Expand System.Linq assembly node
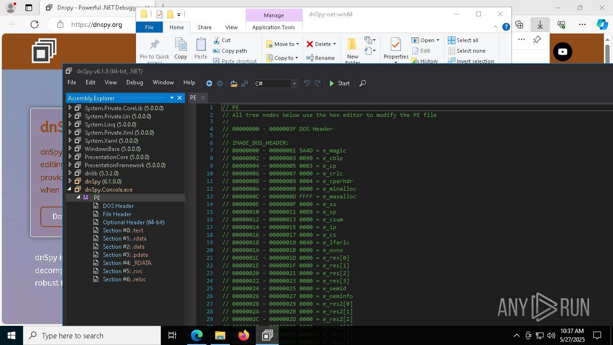Screen dimensions: 613x345 [70, 125]
